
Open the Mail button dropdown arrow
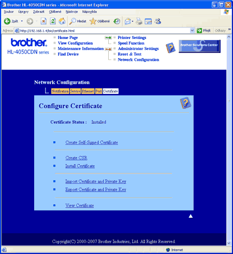(133, 21)
